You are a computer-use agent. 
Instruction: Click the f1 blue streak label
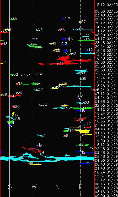[x=88, y=163]
